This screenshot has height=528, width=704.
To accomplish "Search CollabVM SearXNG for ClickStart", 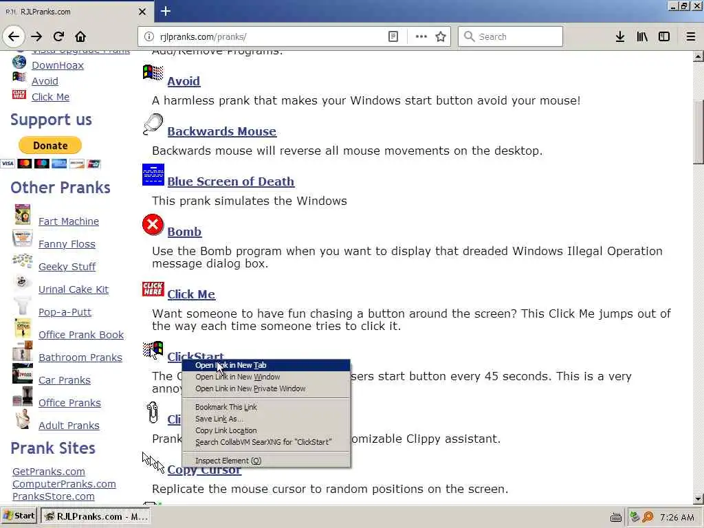I will coord(266,442).
